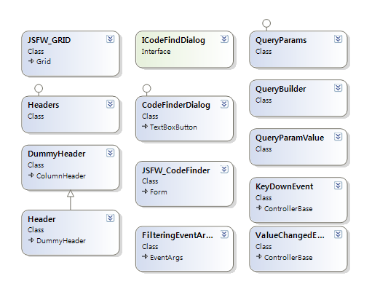This screenshot has width=380, height=300.
Task: Select the QueryParams class title
Action: [281, 40]
